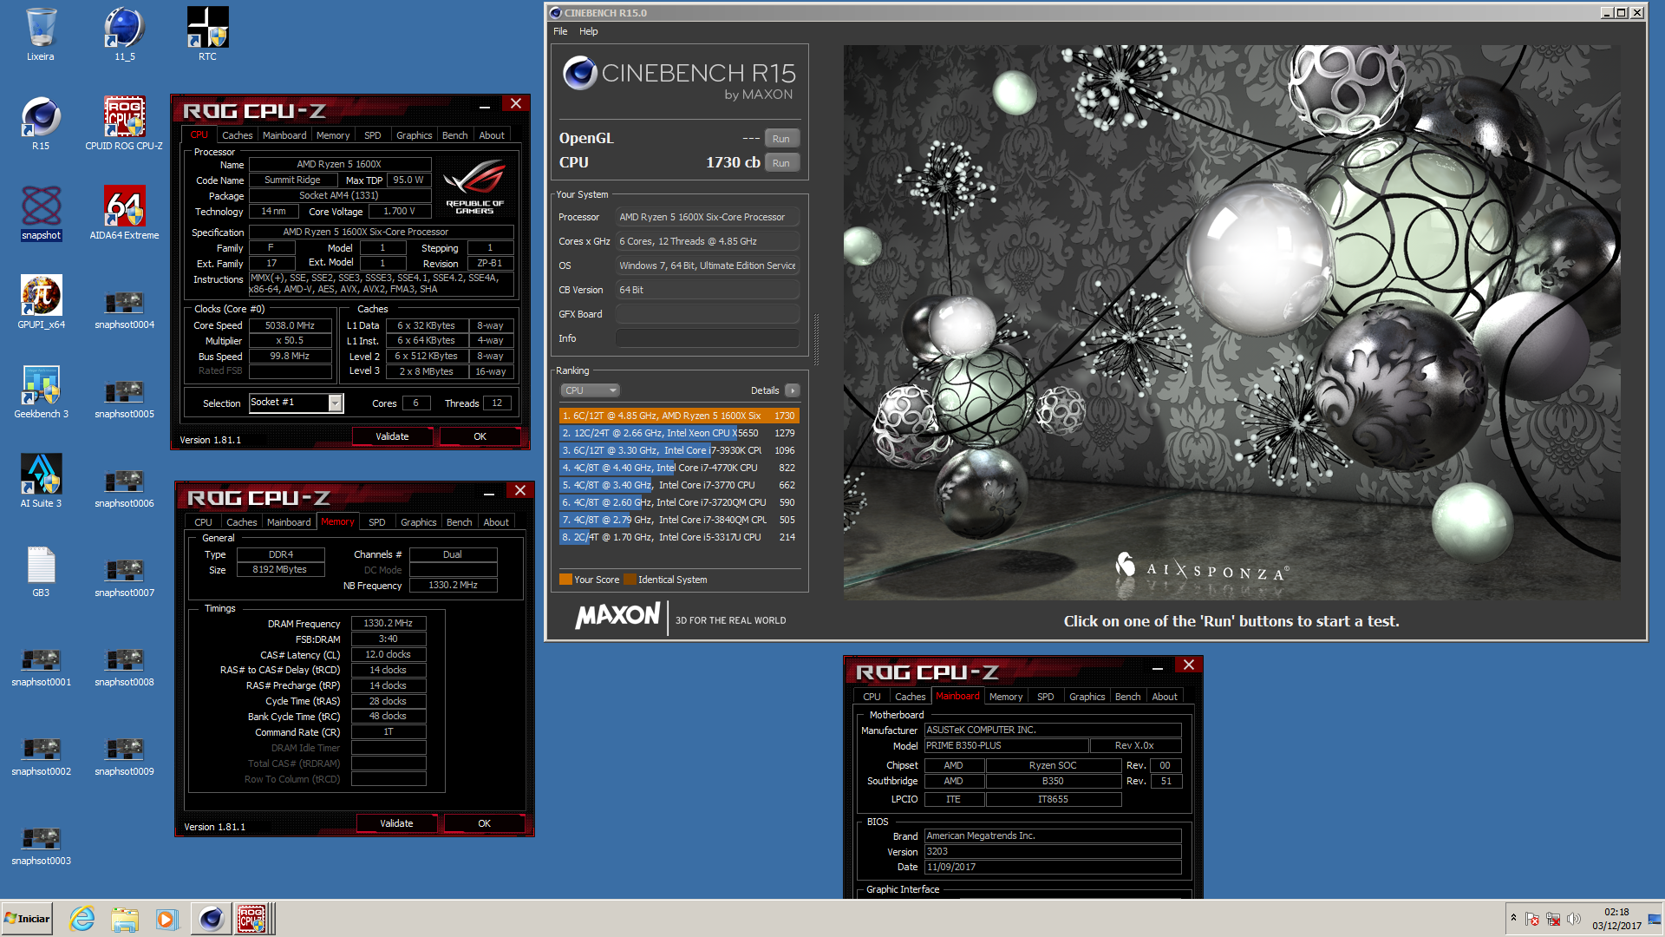Open snaphsot0001 image file

tap(41, 666)
